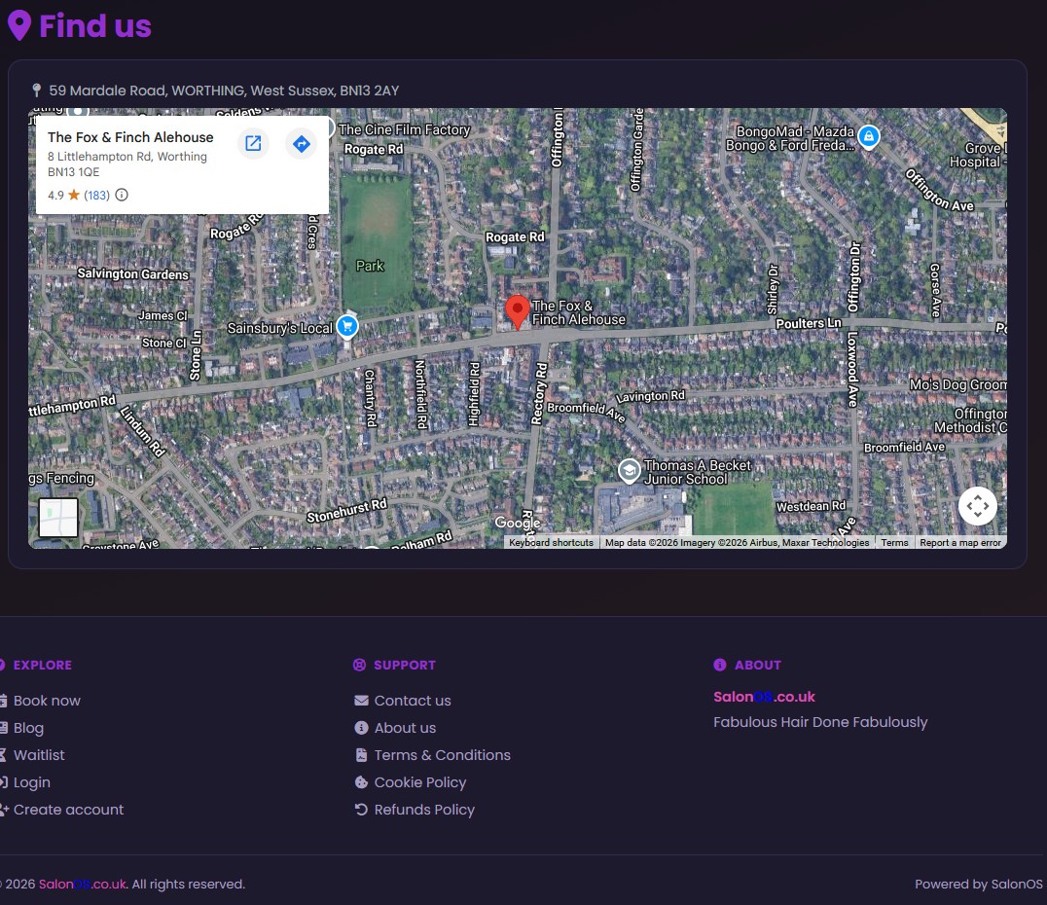Open Book now link
1047x905 pixels.
point(47,701)
